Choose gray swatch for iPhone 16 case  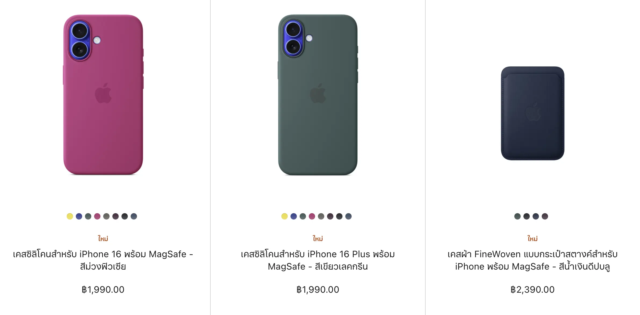click(x=106, y=216)
